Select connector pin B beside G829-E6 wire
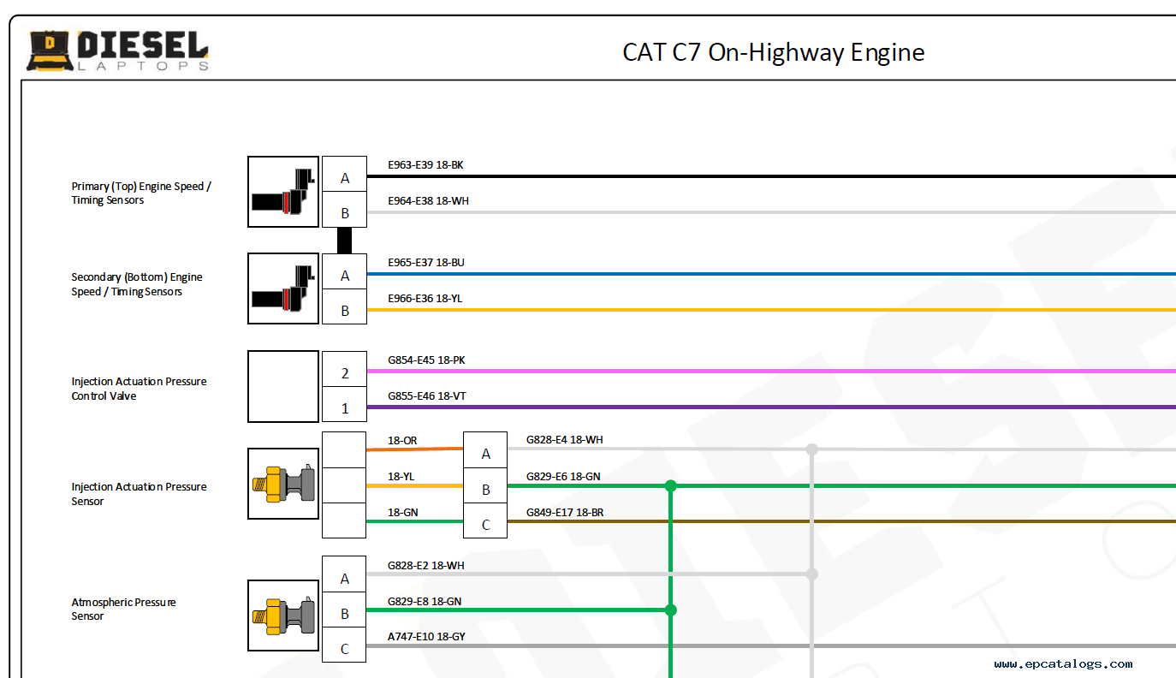Image resolution: width=1176 pixels, height=678 pixels. point(485,485)
